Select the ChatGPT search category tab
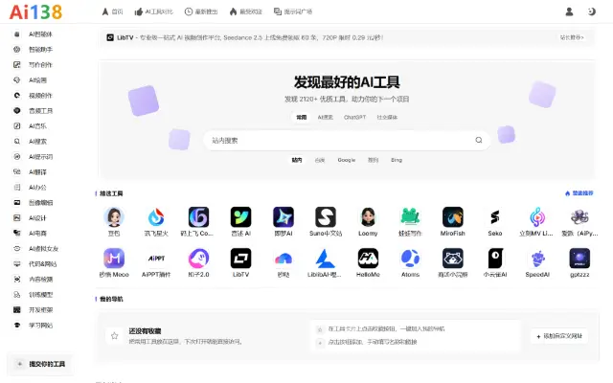This screenshot has height=383, width=613. click(354, 117)
